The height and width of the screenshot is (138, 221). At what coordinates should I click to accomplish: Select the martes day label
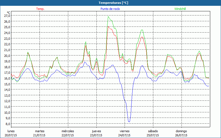pos(40,131)
